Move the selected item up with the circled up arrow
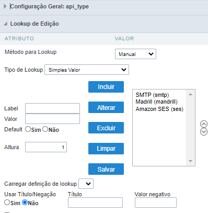This screenshot has height=213, width=208. pos(204,124)
